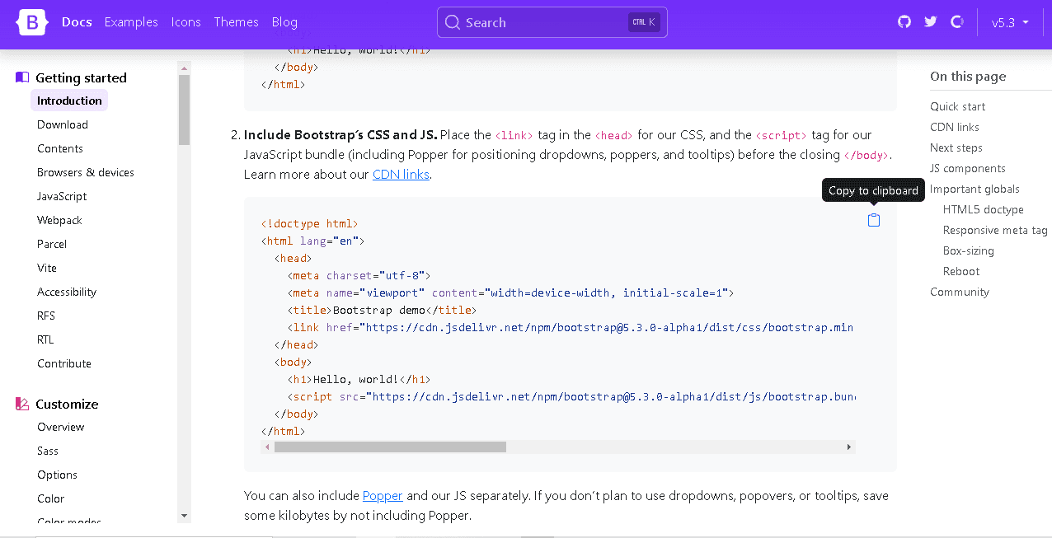Screen dimensions: 1052x538
Task: Open the JavaScript sidebar link
Action: 62,196
